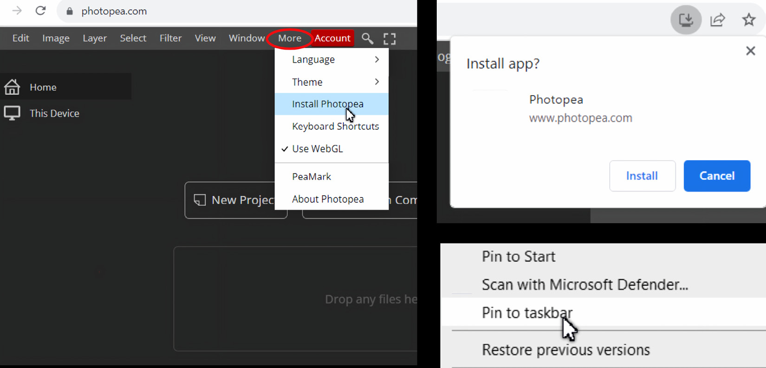This screenshot has width=766, height=368.
Task: Open the Layer menu
Action: [95, 38]
